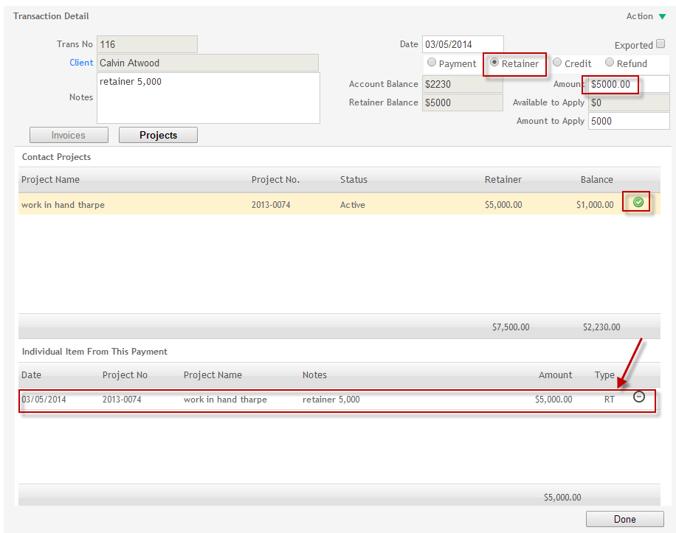
Task: Edit the transaction Date field
Action: point(462,43)
